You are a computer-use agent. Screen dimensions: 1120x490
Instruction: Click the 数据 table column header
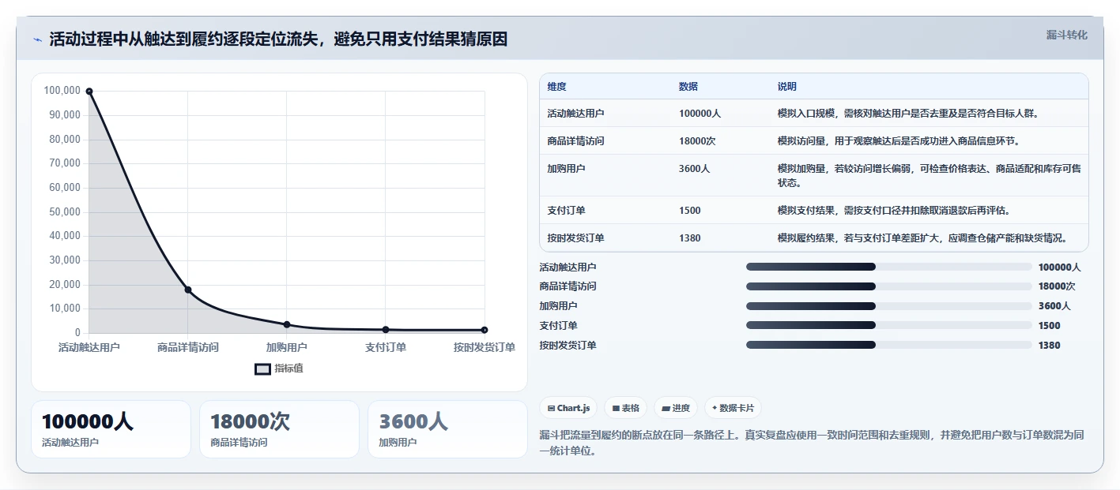tap(688, 87)
